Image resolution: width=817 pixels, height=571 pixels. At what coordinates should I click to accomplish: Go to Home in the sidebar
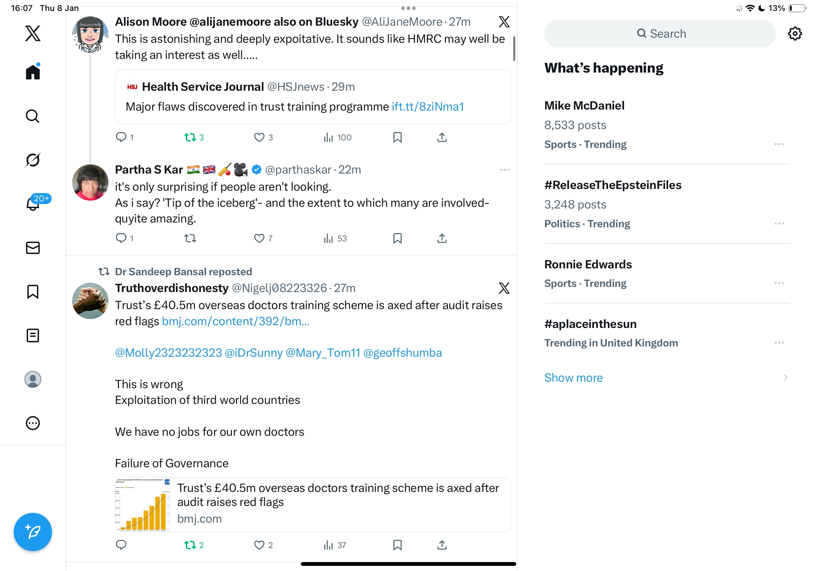(33, 72)
